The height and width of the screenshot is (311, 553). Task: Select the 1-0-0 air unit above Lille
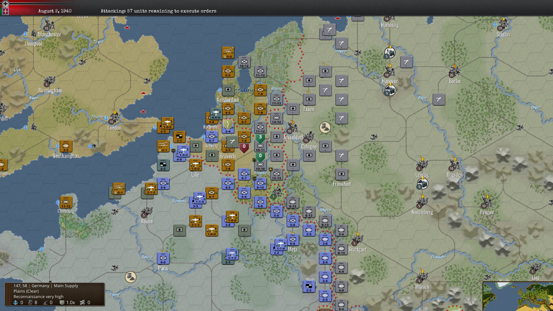tap(196, 165)
